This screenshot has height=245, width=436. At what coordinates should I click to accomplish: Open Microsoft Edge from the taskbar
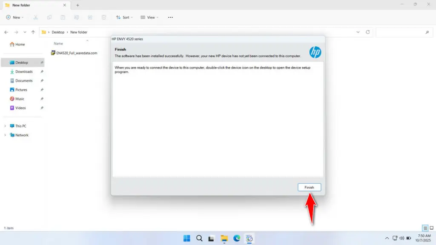tap(236, 238)
